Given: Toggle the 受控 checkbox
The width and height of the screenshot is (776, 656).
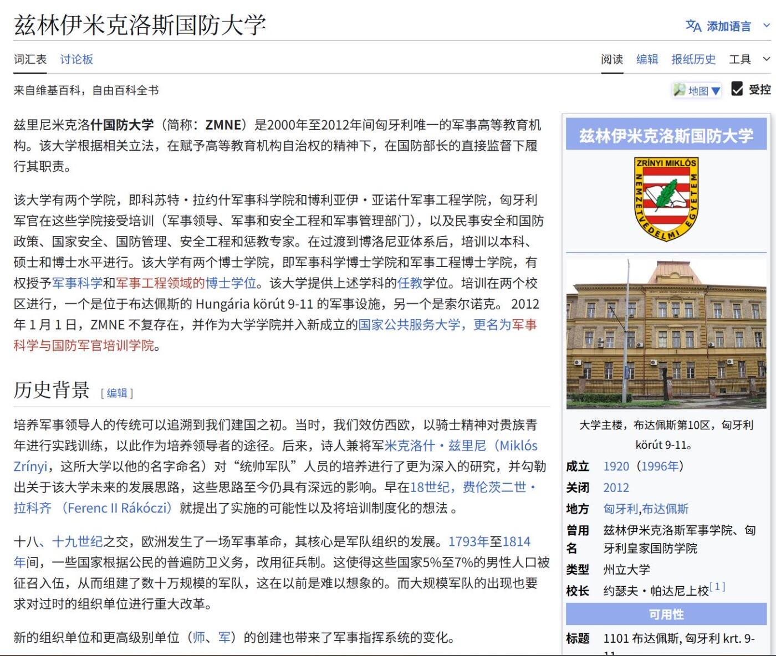Looking at the screenshot, I should pyautogui.click(x=737, y=89).
